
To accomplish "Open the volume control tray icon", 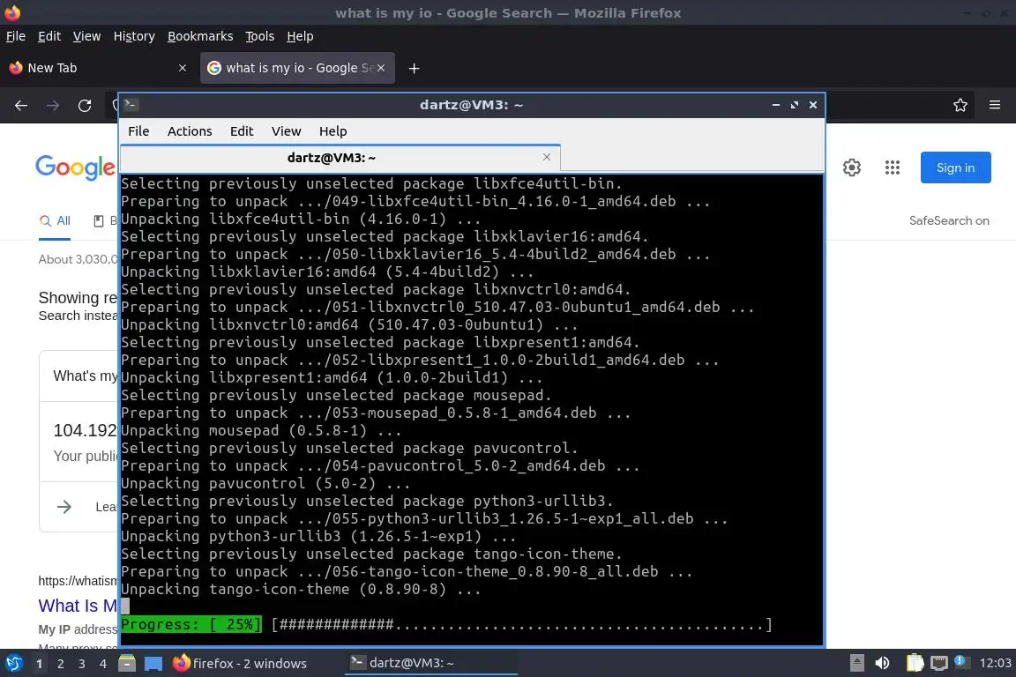I will pyautogui.click(x=882, y=663).
